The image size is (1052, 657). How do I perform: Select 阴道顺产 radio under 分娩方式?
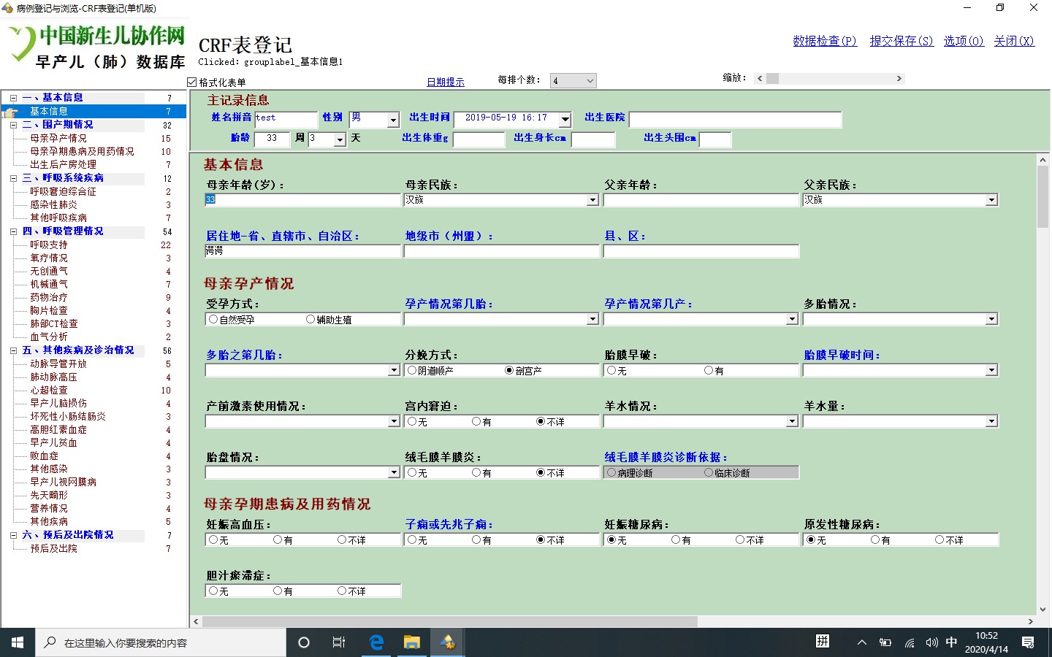[412, 370]
